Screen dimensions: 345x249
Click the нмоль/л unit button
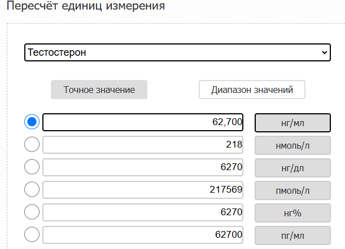pos(292,145)
